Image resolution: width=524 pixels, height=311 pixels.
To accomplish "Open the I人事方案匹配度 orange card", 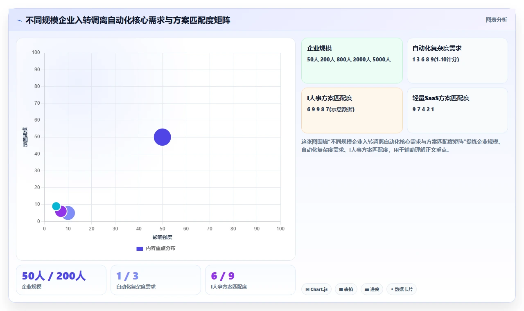I will tap(352, 110).
